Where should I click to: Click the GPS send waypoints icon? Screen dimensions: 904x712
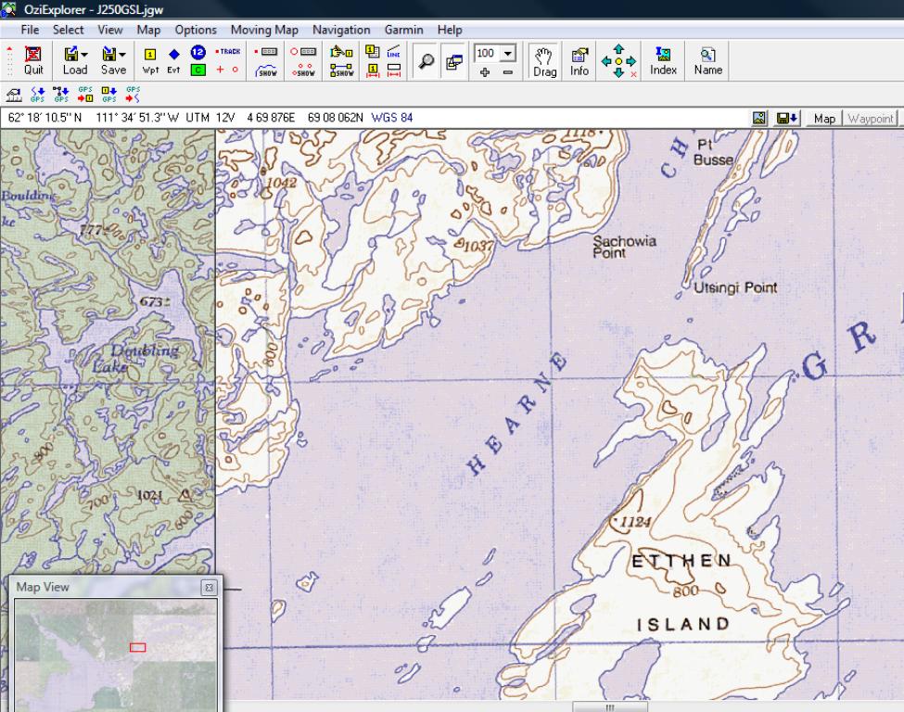coord(85,95)
